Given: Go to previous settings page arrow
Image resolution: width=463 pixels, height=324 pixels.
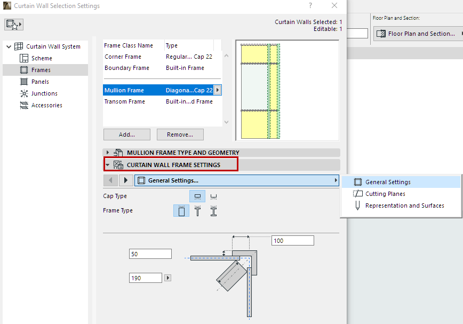Looking at the screenshot, I should pyautogui.click(x=110, y=180).
